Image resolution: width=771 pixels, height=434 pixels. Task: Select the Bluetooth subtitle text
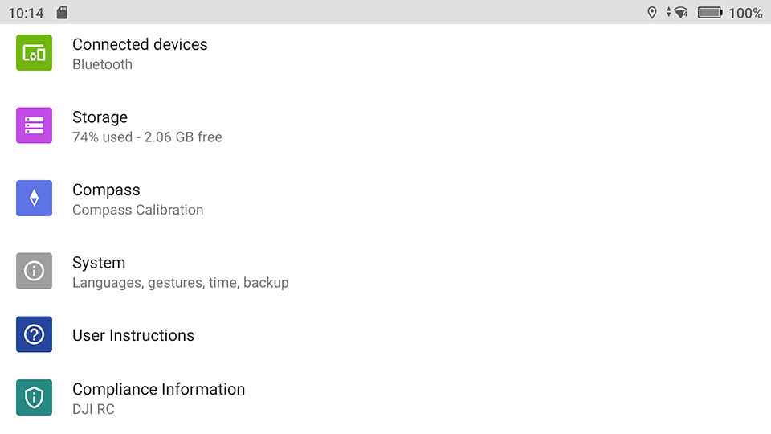[x=102, y=64]
